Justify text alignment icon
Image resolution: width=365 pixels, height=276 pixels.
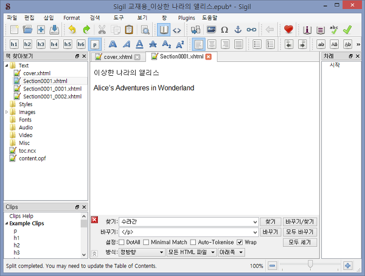pos(238,44)
